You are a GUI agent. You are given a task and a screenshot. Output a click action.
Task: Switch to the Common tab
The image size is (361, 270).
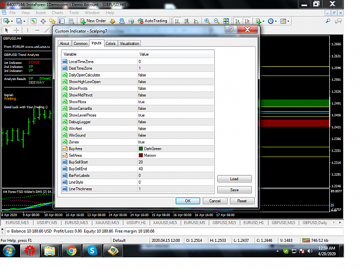80,43
